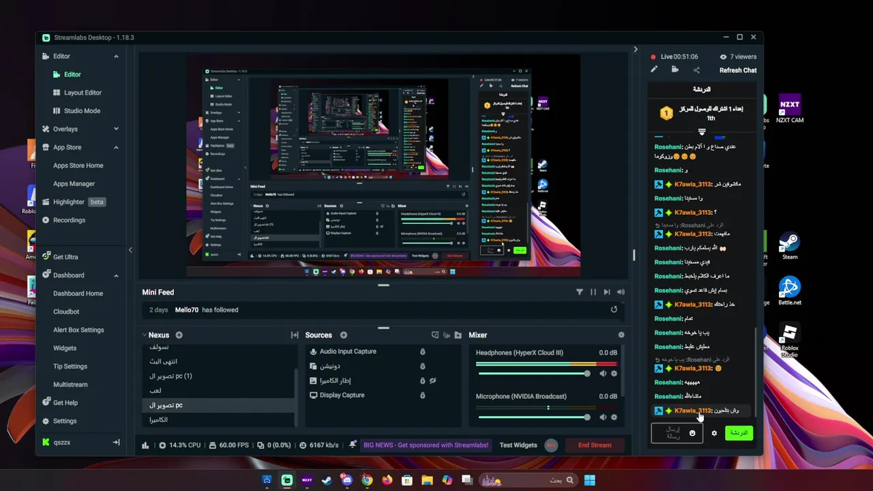Collapse the left sidebar with arrow handle
Image resolution: width=873 pixels, height=491 pixels.
130,250
